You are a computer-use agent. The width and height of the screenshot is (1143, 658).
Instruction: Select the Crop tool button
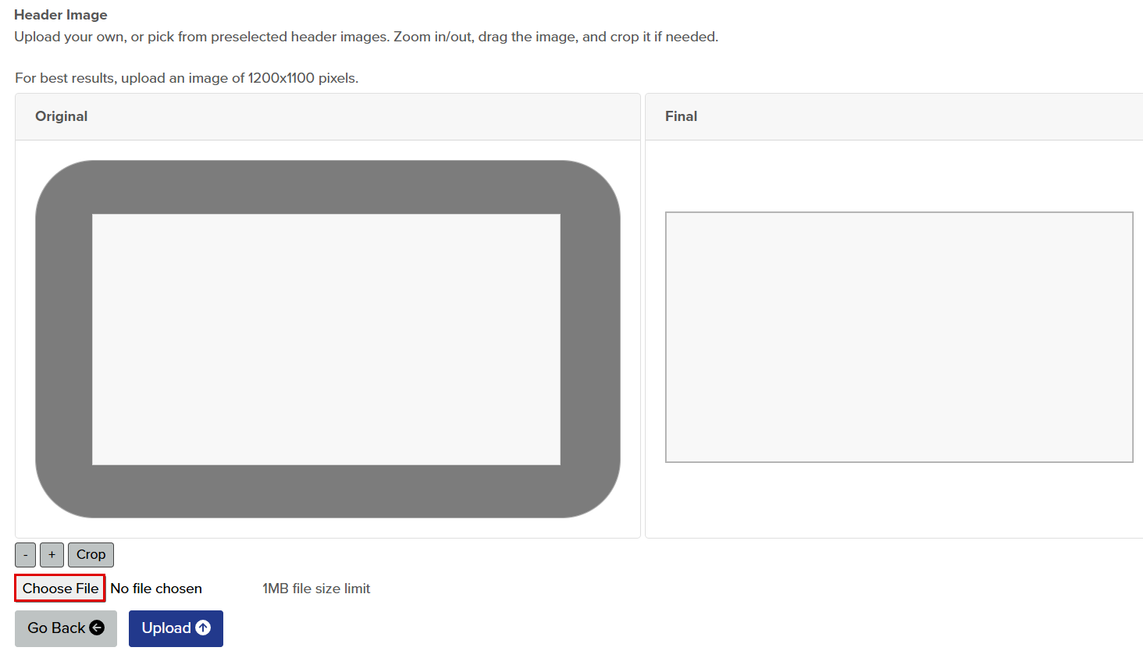(91, 554)
